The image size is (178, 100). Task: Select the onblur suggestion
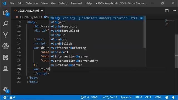point(96,35)
